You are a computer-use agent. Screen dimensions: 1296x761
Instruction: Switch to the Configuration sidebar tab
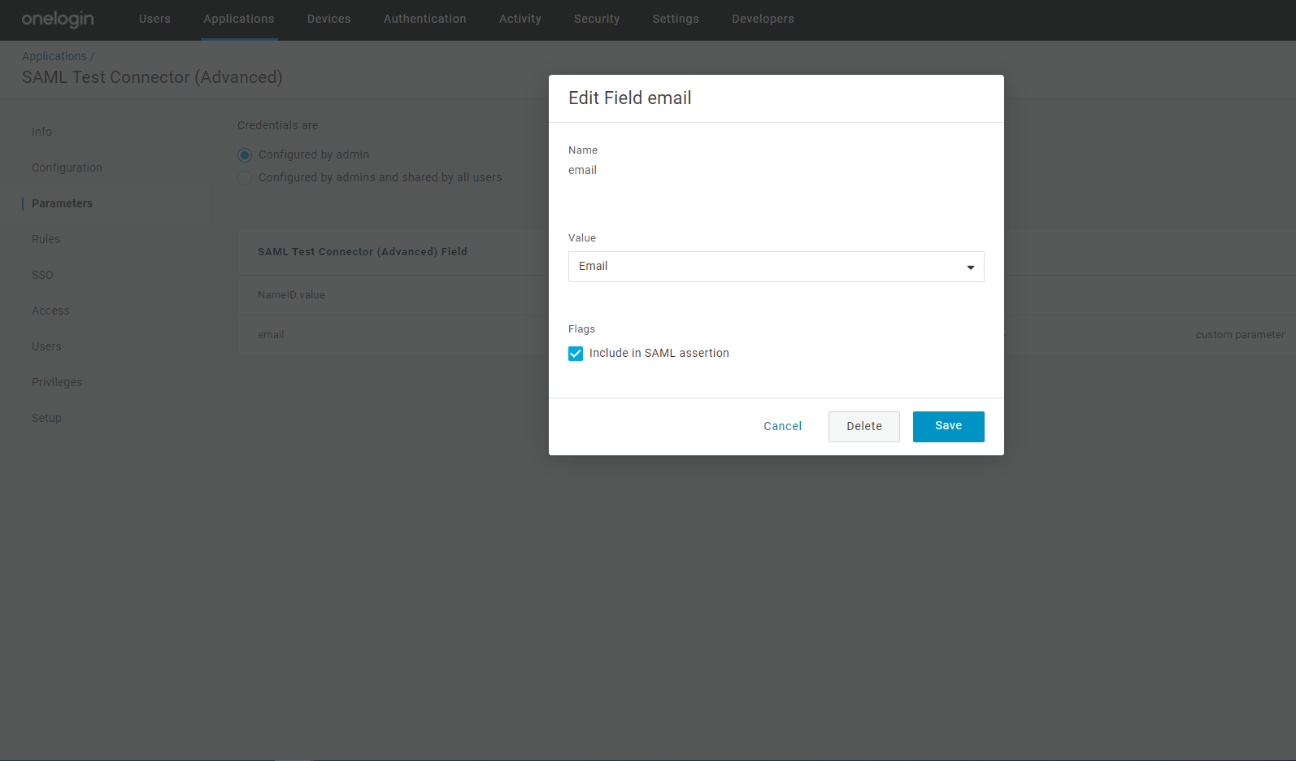pyautogui.click(x=67, y=167)
